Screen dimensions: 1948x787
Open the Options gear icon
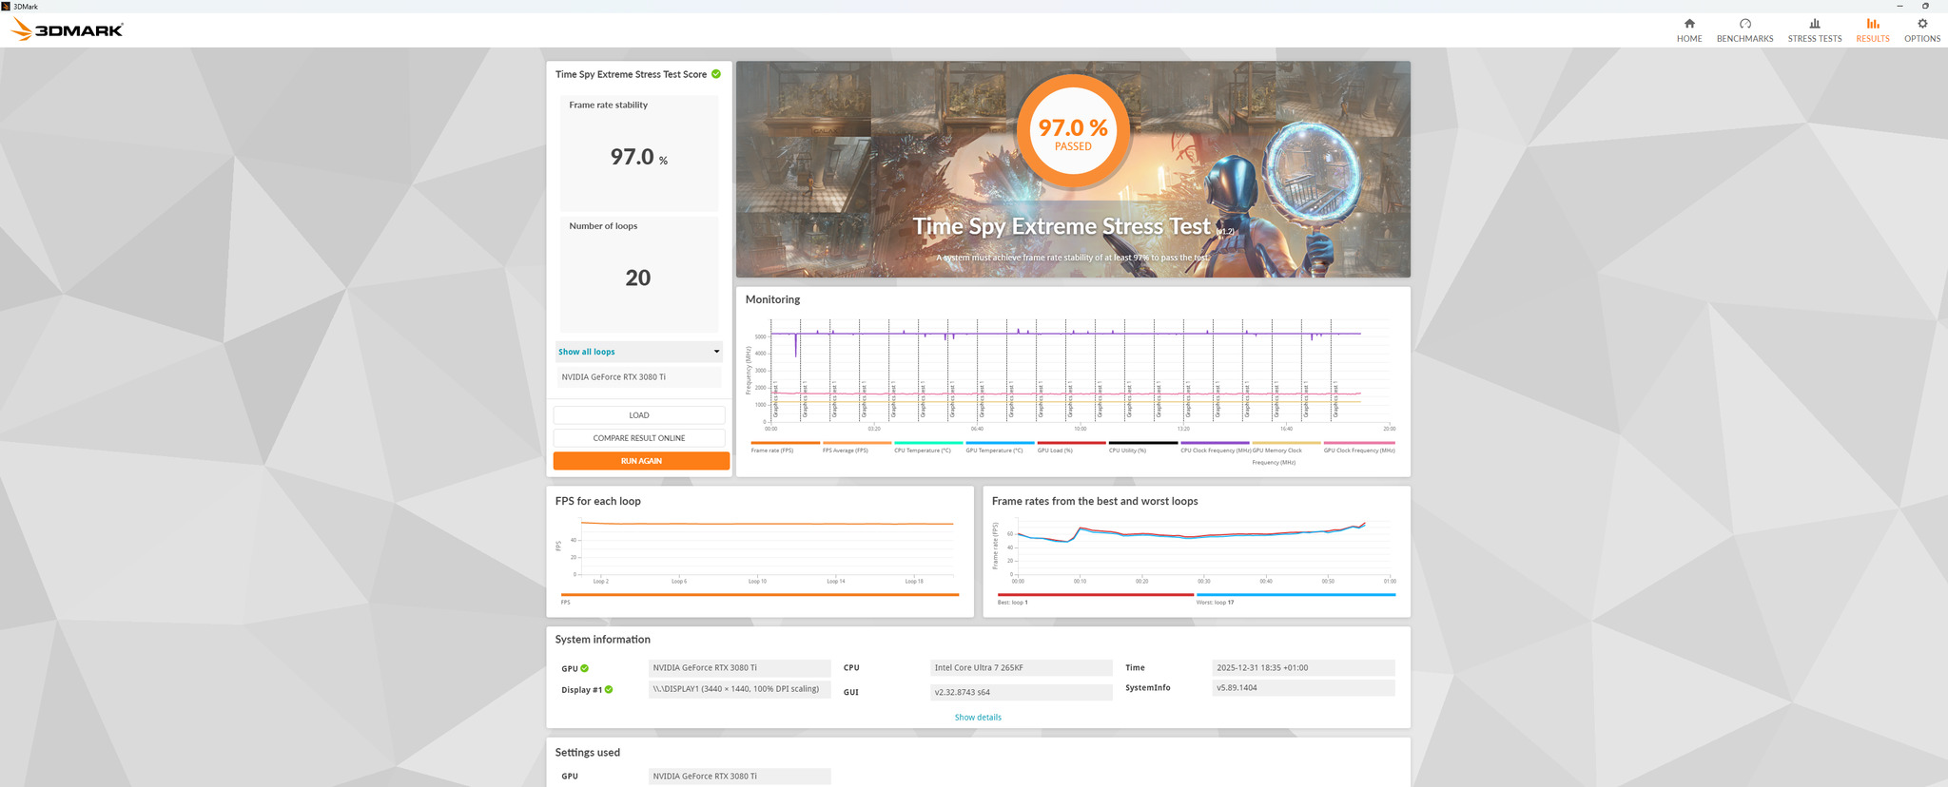(1922, 24)
